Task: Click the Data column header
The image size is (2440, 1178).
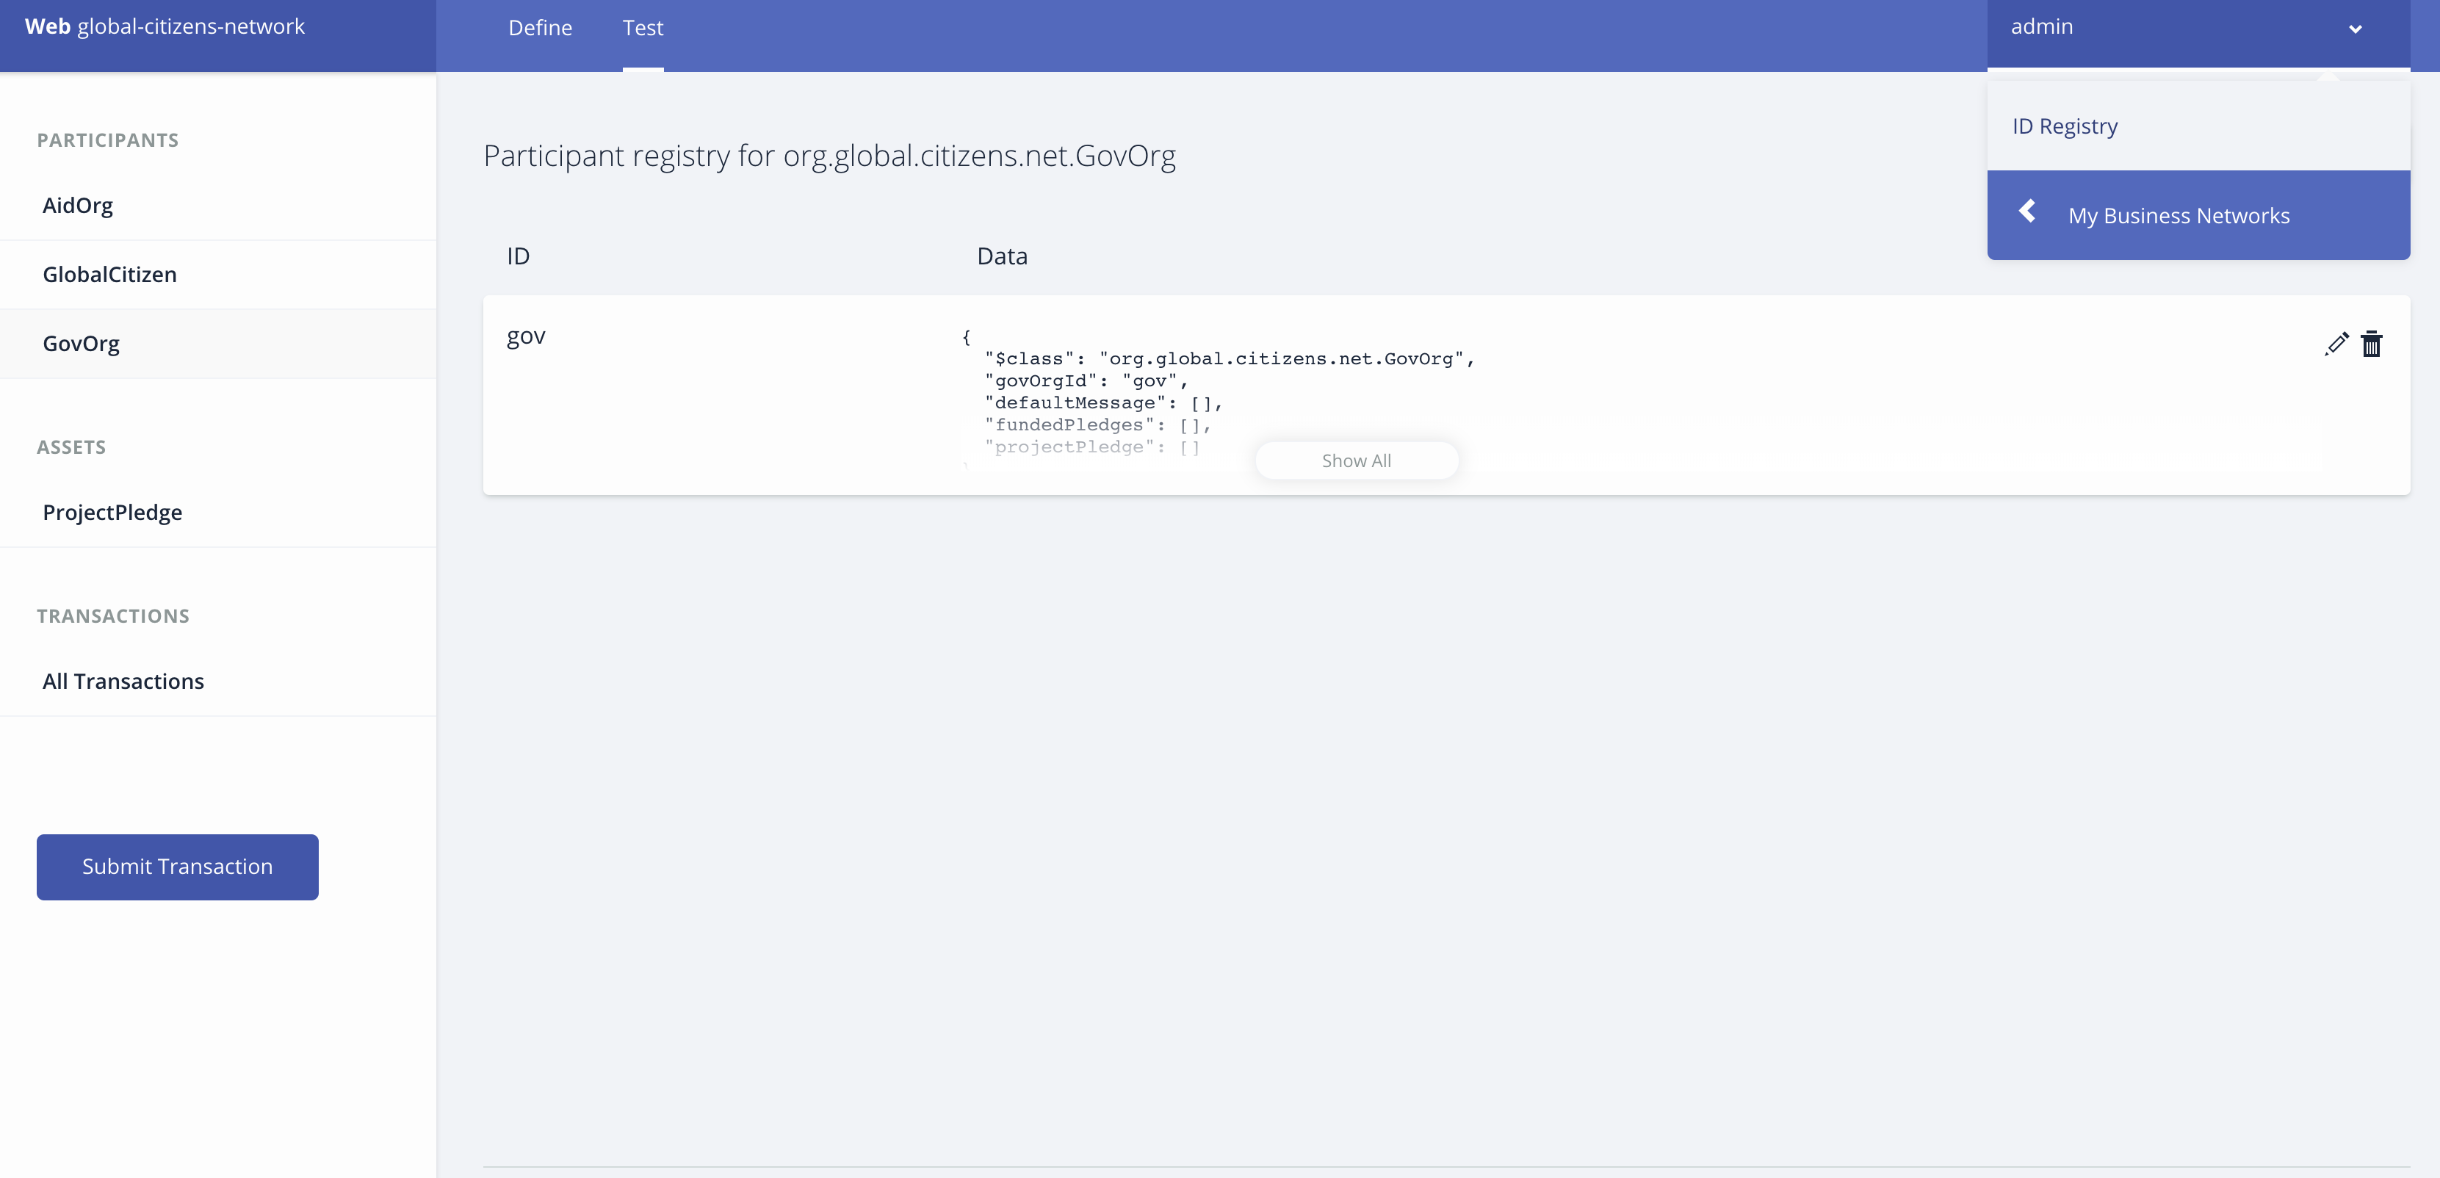Action: pyautogui.click(x=1001, y=256)
